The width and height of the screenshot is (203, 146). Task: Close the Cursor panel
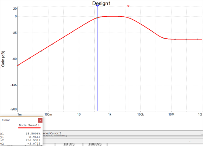[40, 120]
